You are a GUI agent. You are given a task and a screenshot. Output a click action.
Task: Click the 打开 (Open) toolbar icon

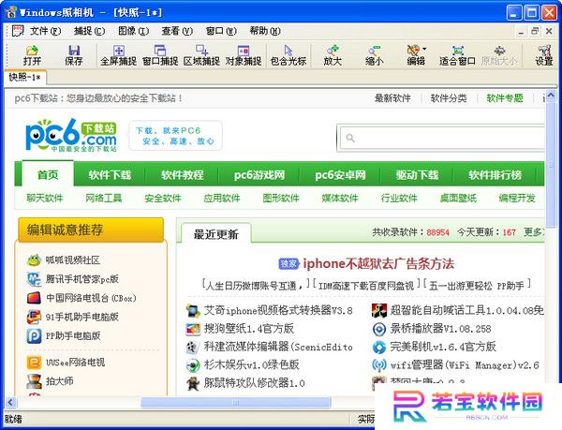pyautogui.click(x=32, y=55)
